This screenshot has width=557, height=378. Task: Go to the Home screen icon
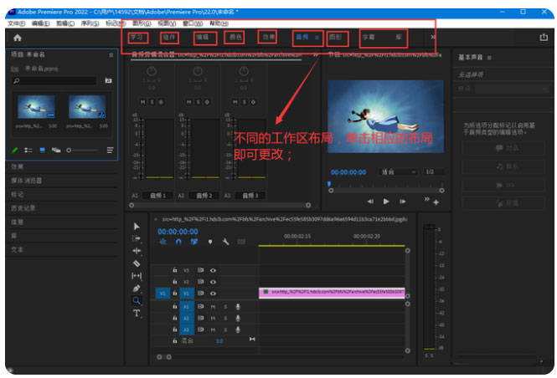tap(18, 38)
